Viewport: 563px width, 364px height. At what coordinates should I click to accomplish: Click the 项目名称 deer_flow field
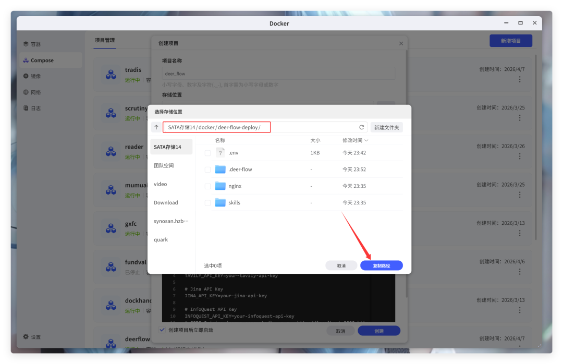tap(278, 74)
